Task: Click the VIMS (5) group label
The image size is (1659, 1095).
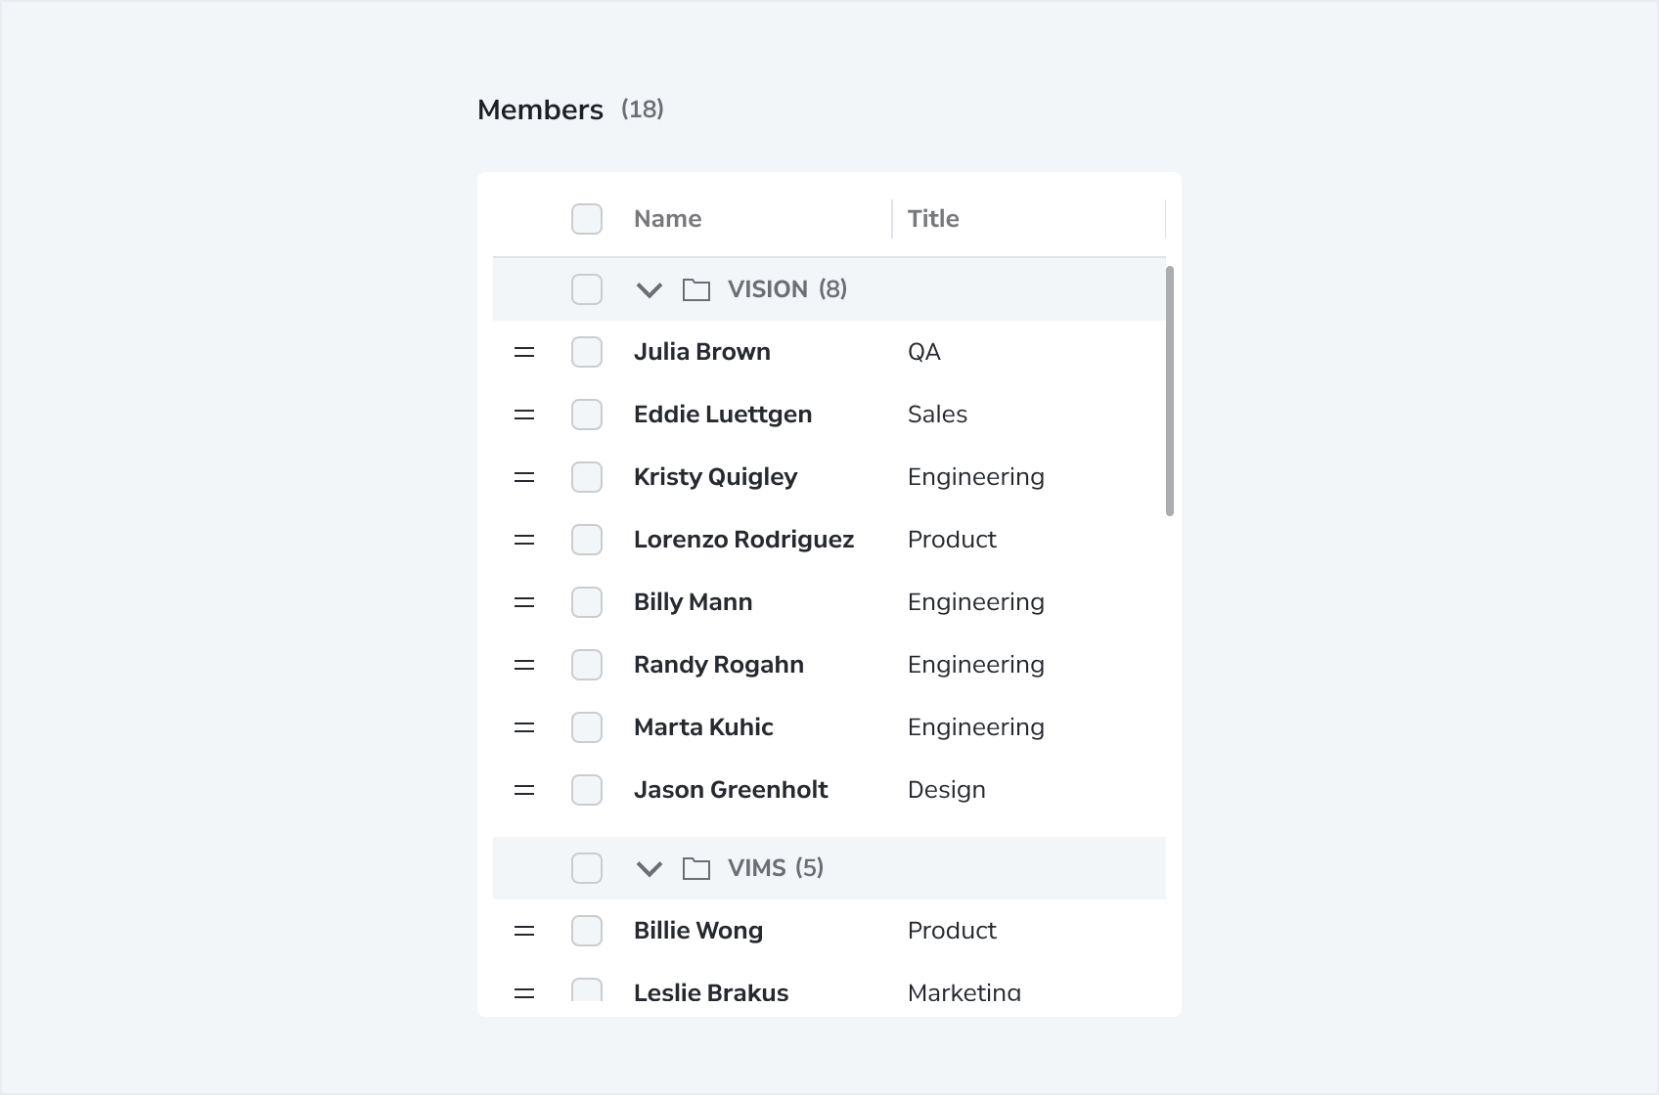Action: (x=776, y=868)
